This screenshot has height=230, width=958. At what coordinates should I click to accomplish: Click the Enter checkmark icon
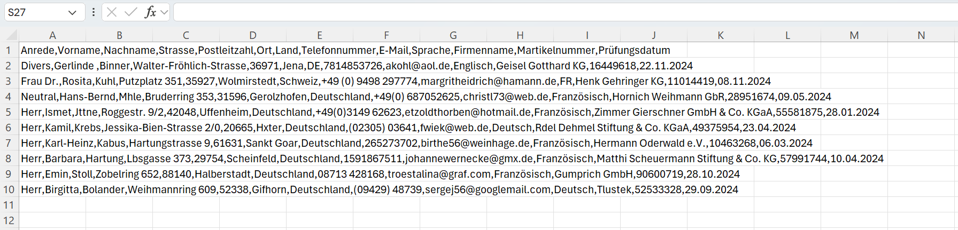click(130, 12)
